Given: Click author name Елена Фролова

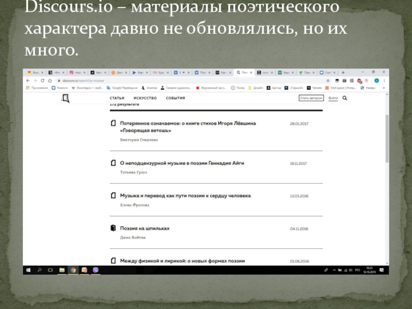Looking at the screenshot, I should click(134, 205).
